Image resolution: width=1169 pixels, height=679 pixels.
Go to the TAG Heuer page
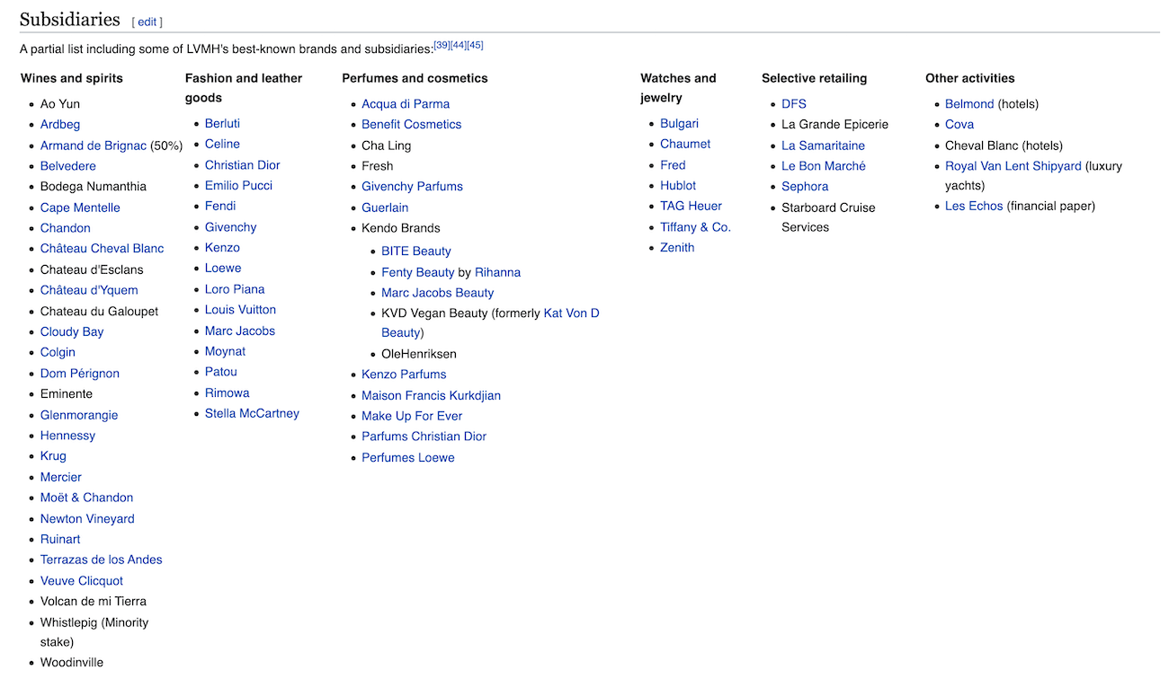point(691,206)
